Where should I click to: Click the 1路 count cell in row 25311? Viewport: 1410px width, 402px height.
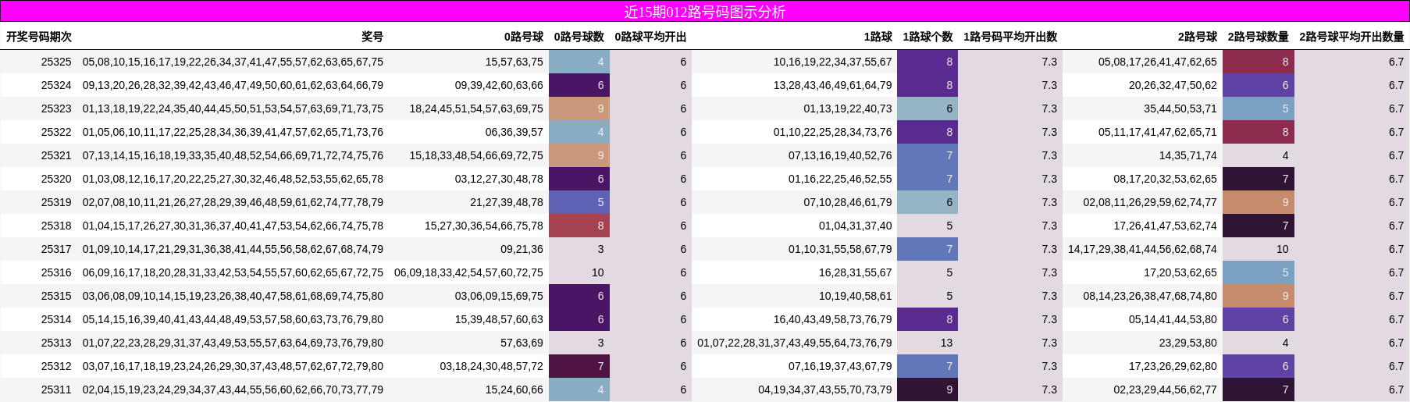click(928, 390)
